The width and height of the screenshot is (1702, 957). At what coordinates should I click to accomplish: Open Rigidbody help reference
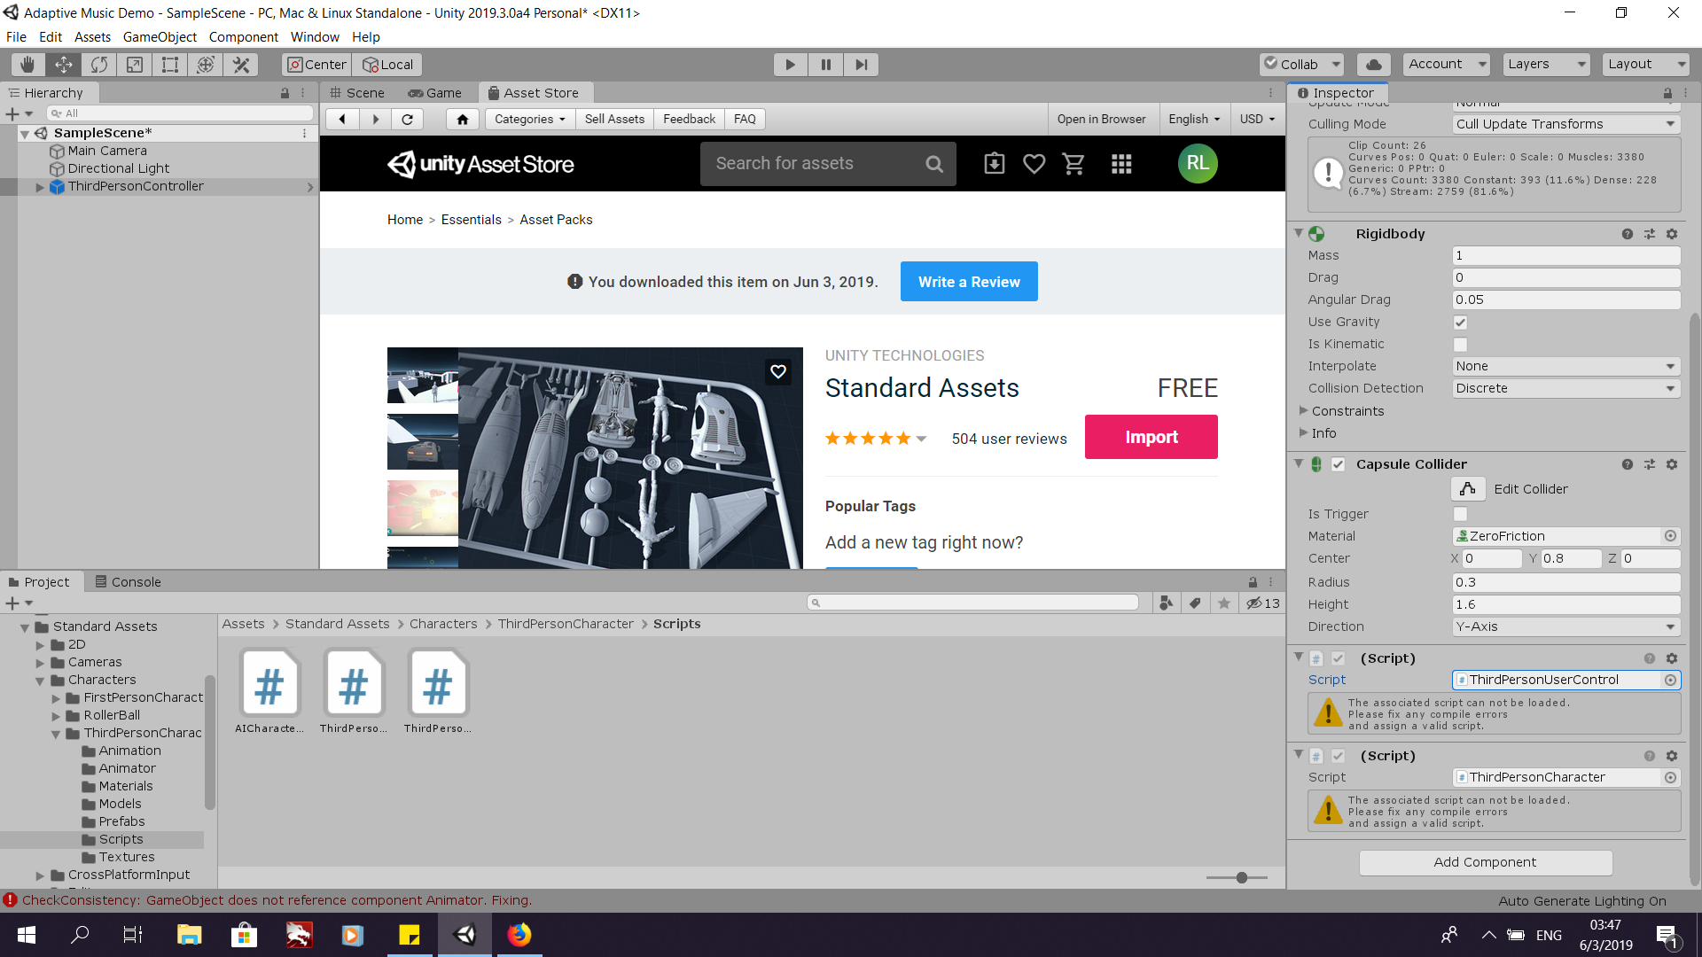(1628, 234)
